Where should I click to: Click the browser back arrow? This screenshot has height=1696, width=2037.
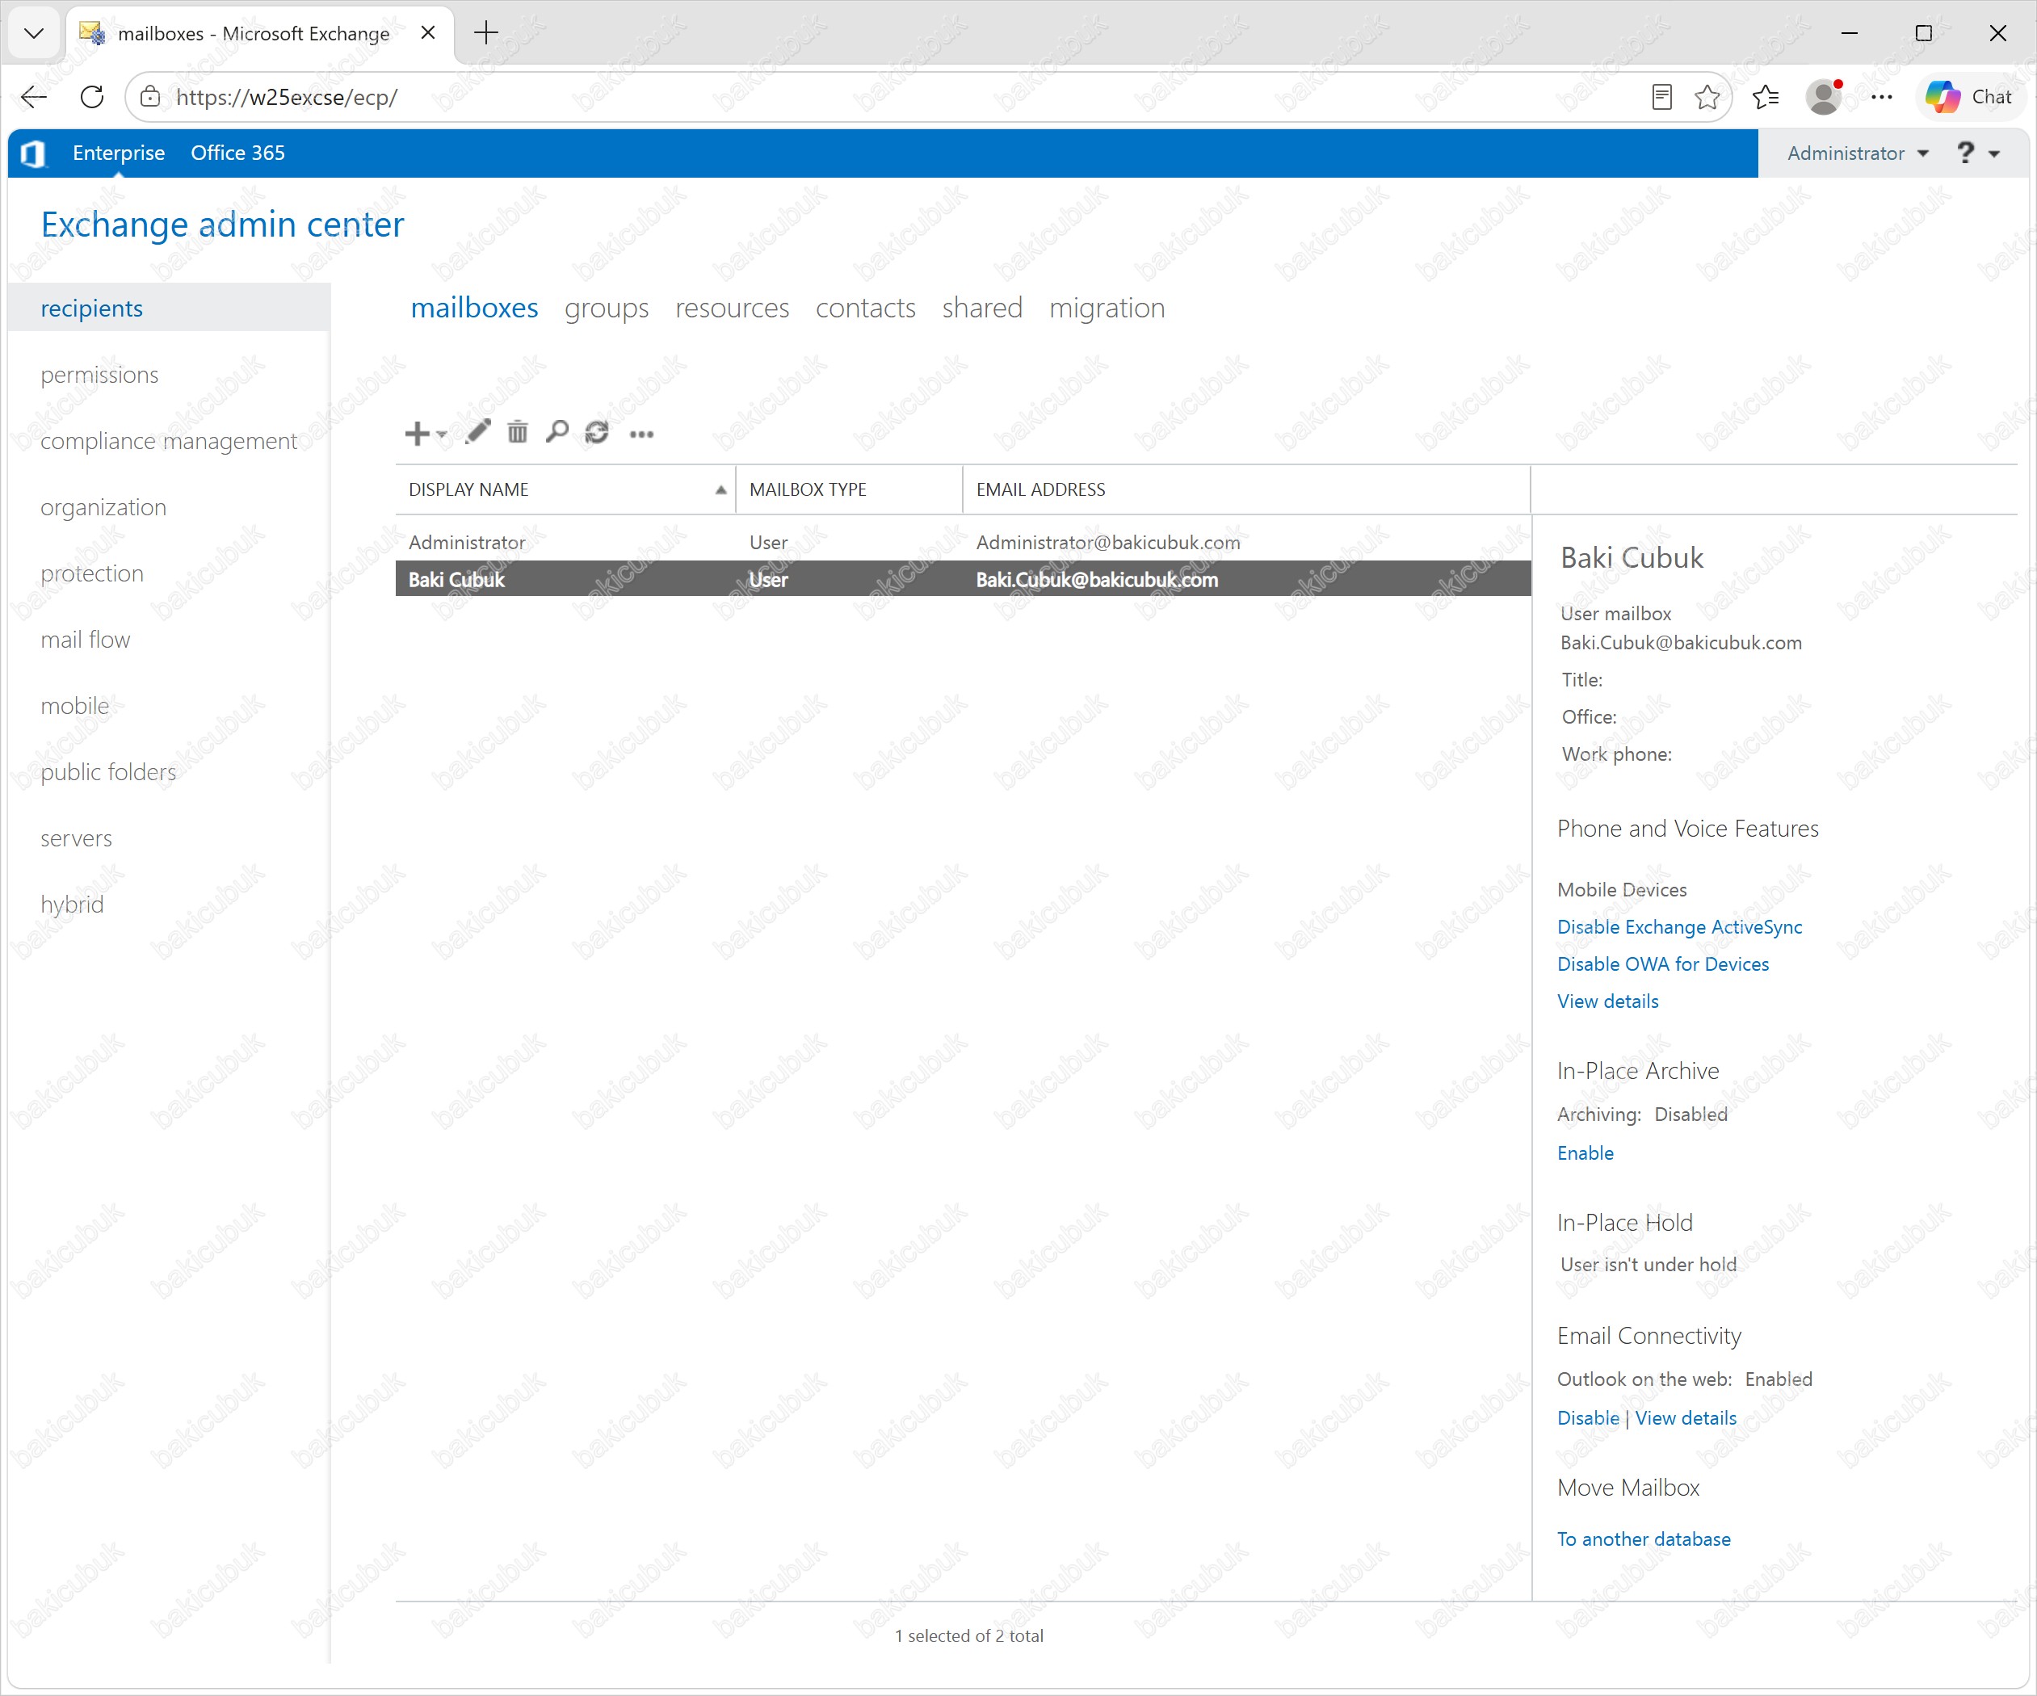click(34, 97)
